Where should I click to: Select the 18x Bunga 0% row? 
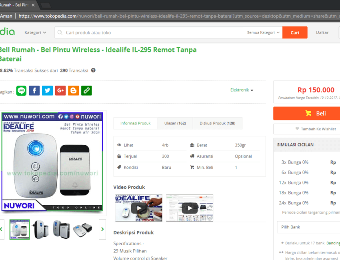(x=308, y=193)
